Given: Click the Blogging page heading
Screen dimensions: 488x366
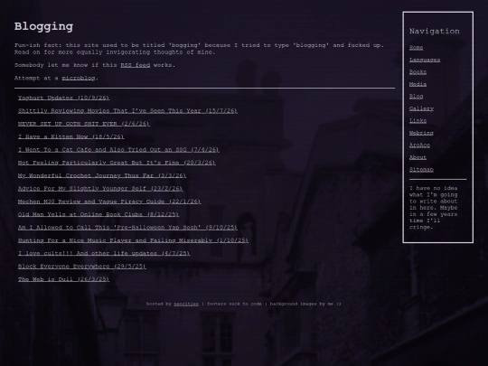Looking at the screenshot, I should coord(43,26).
